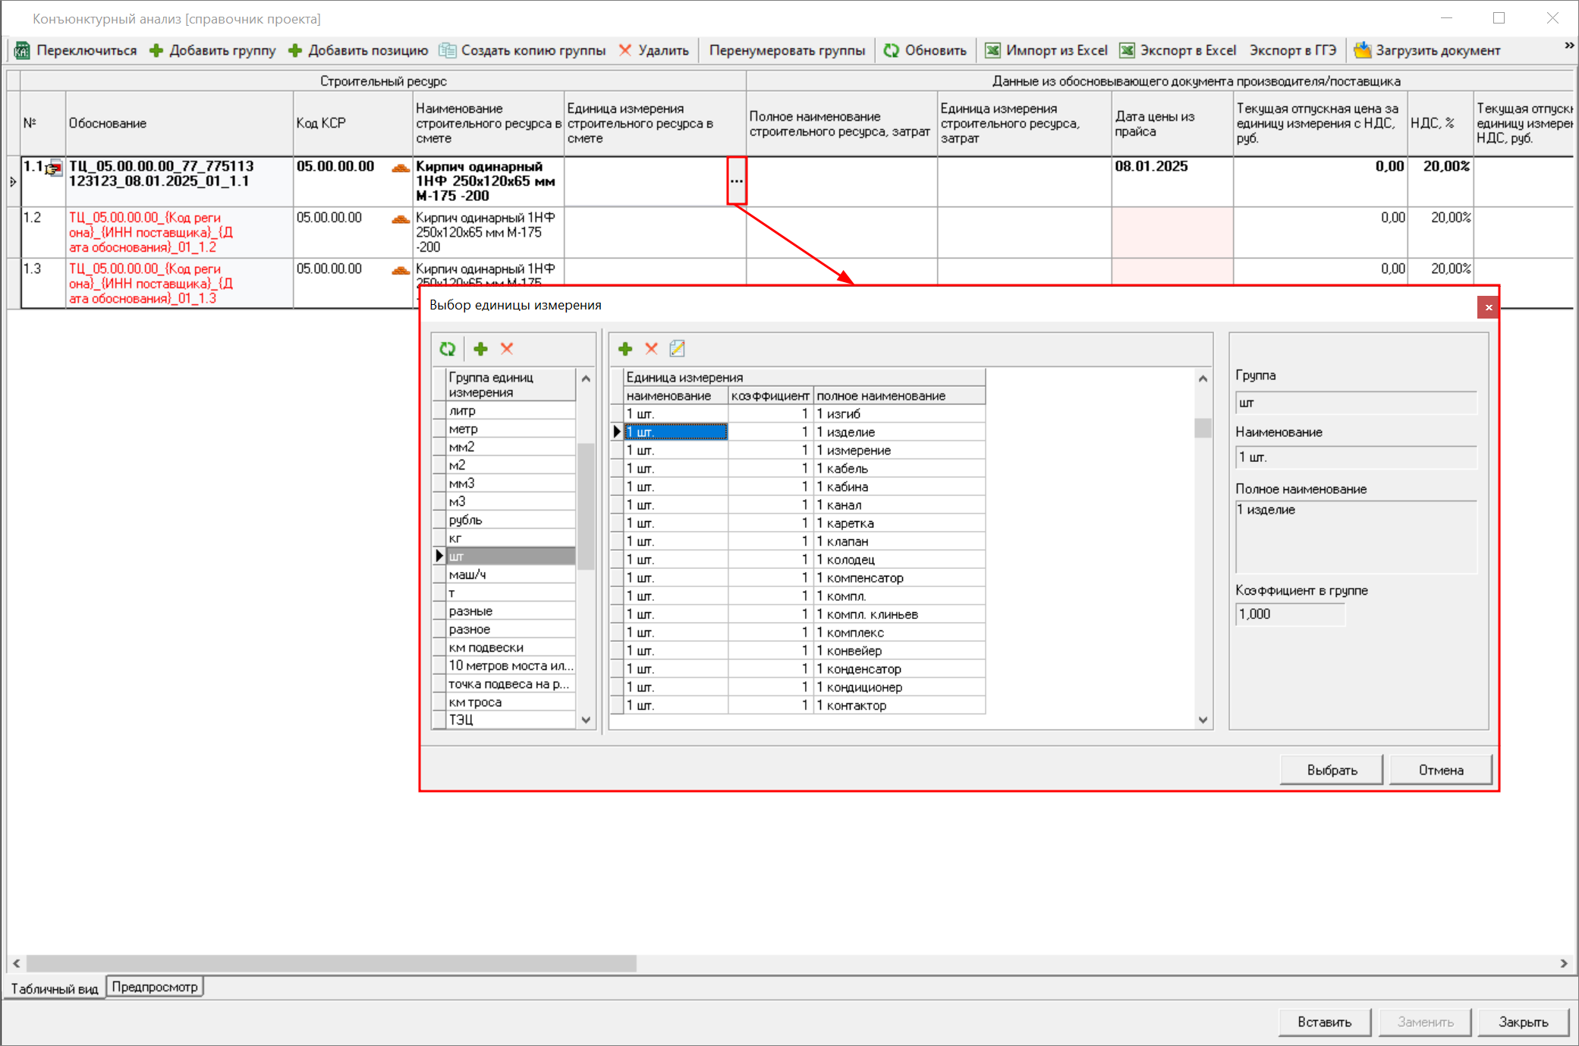The height and width of the screenshot is (1046, 1579).
Task: Click the Отмена button
Action: pos(1441,770)
